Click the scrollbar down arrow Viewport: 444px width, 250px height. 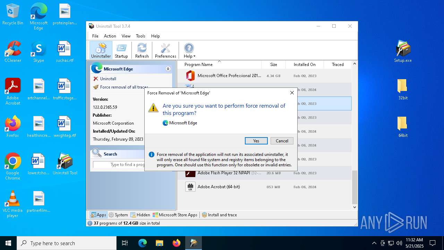(x=355, y=207)
